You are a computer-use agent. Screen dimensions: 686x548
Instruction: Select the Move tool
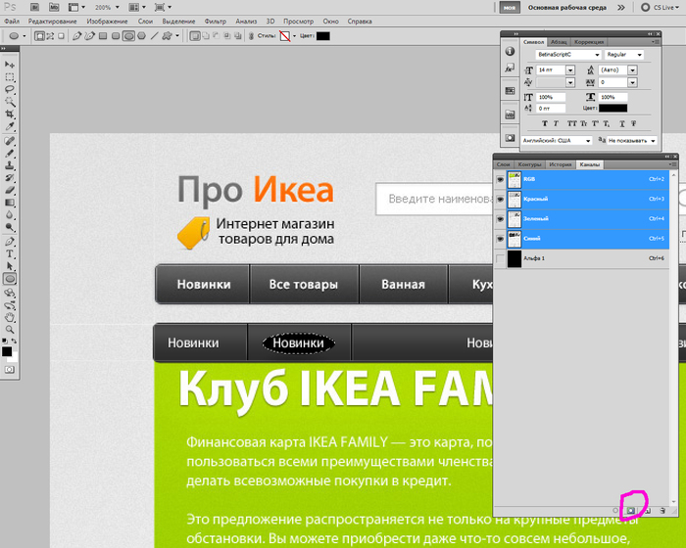pyautogui.click(x=10, y=65)
